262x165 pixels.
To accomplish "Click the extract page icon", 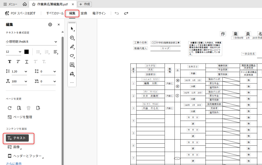I will [38, 108].
